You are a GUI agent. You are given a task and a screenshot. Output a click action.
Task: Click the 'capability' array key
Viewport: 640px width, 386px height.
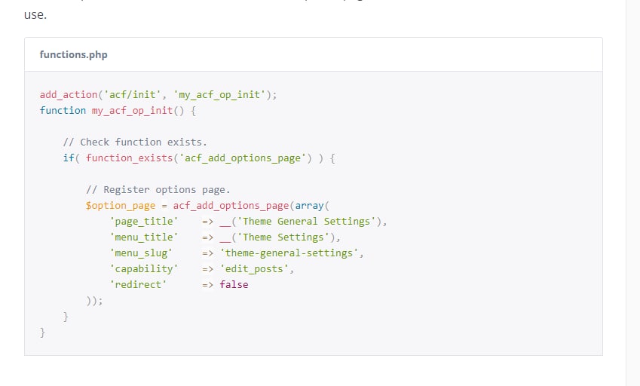[144, 269]
